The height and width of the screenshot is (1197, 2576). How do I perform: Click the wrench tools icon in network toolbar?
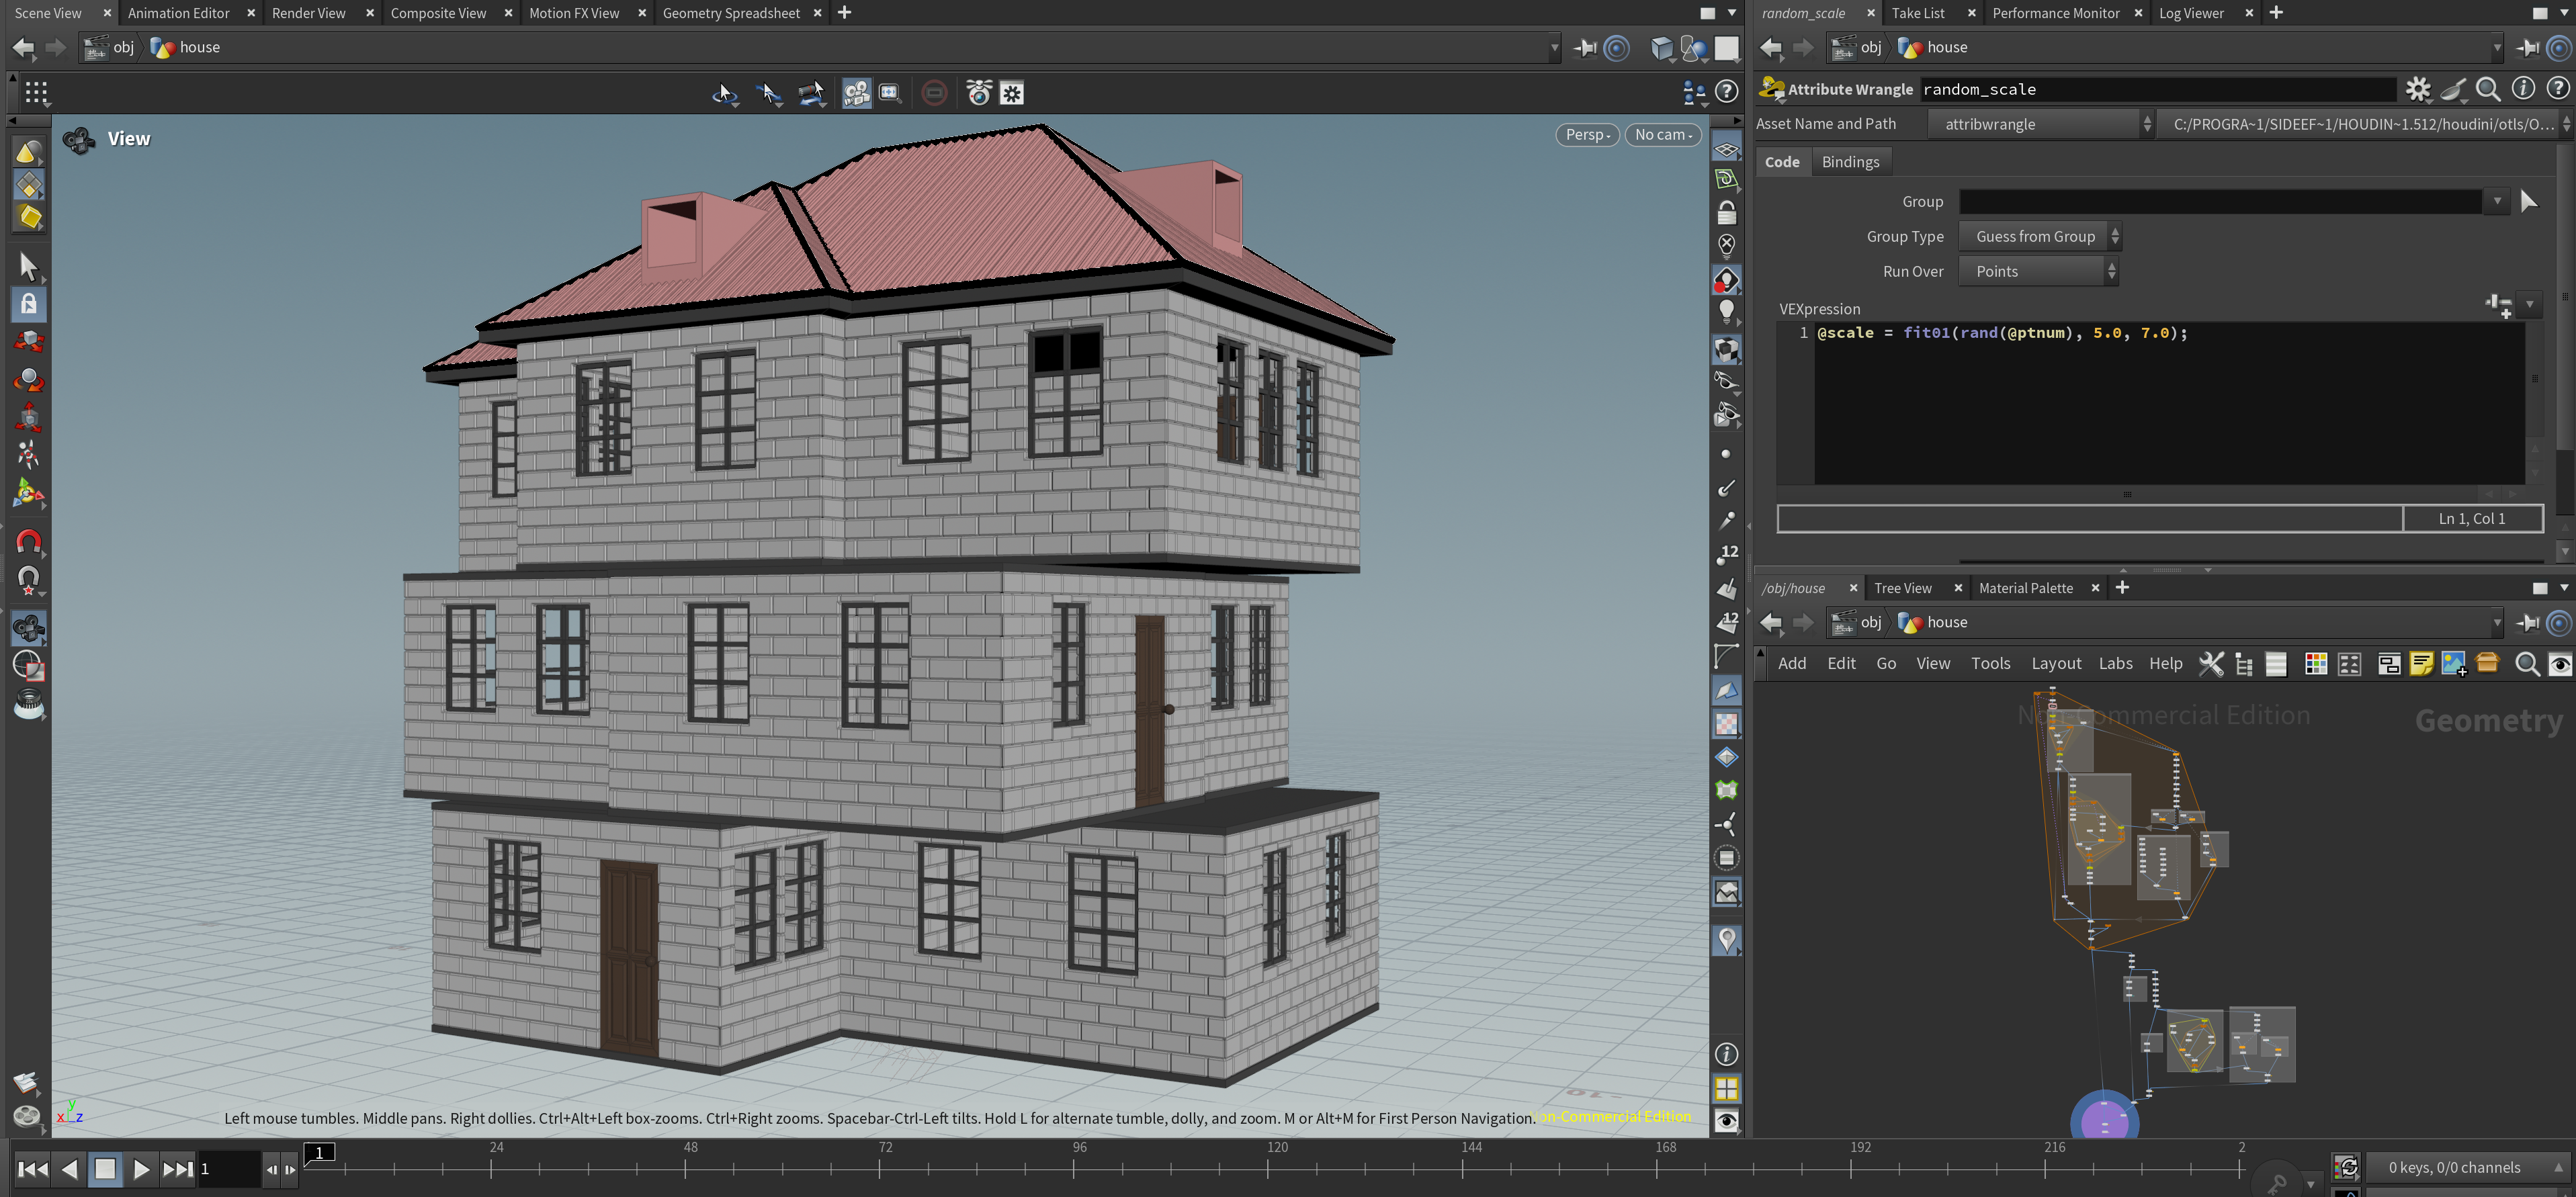2211,664
